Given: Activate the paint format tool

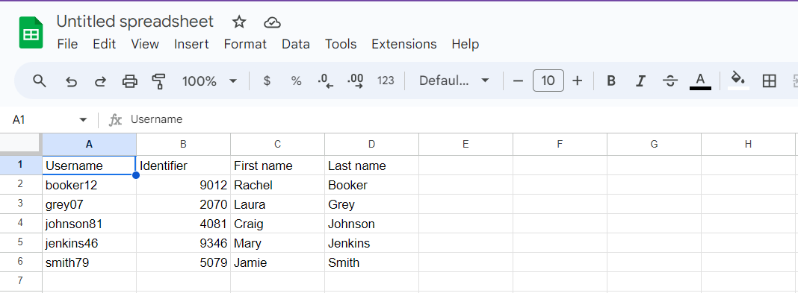Looking at the screenshot, I should click(x=159, y=81).
